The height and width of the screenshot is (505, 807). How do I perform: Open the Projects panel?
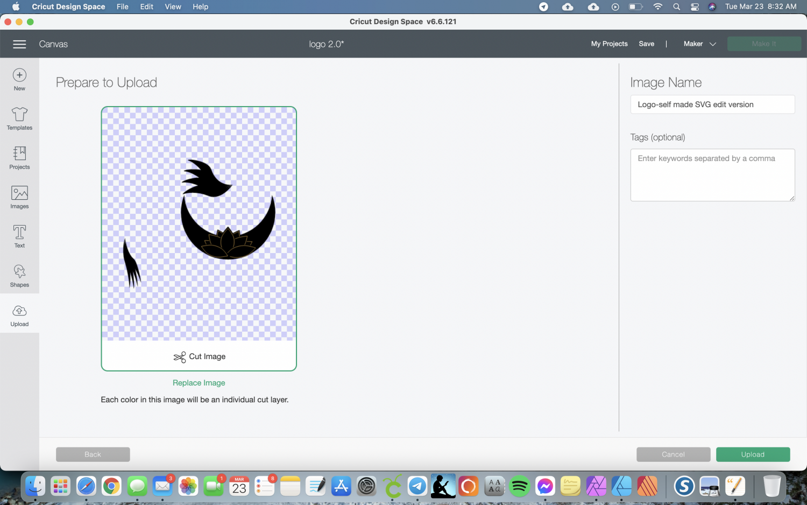(19, 158)
